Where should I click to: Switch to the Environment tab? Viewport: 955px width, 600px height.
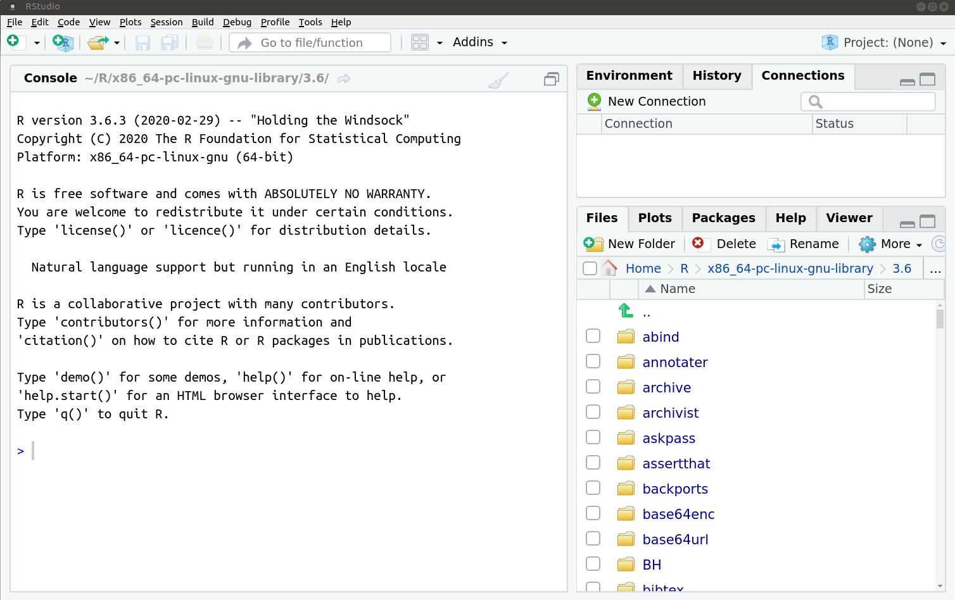click(x=629, y=75)
